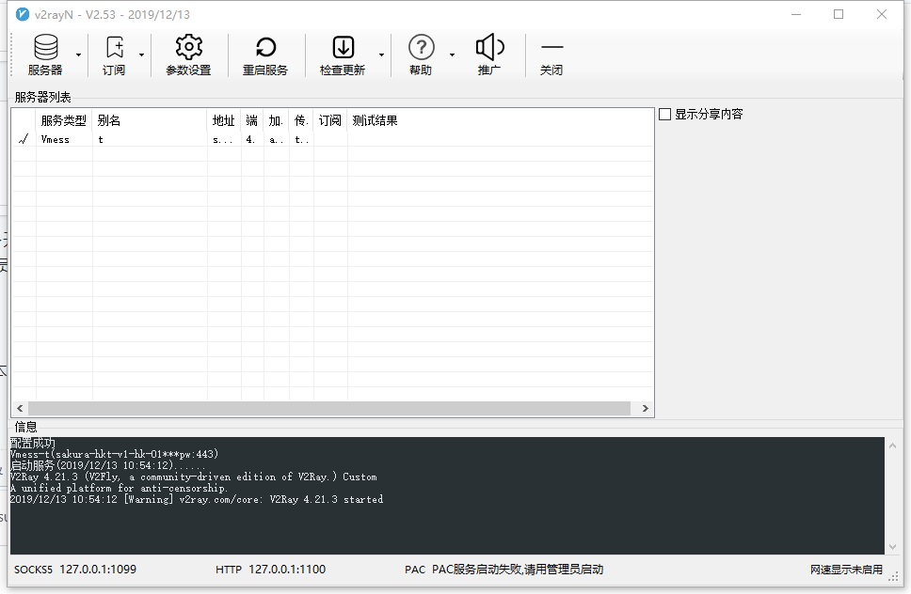This screenshot has width=911, height=594.
Task: Click the log panel scroll up arrow
Action: 892,445
